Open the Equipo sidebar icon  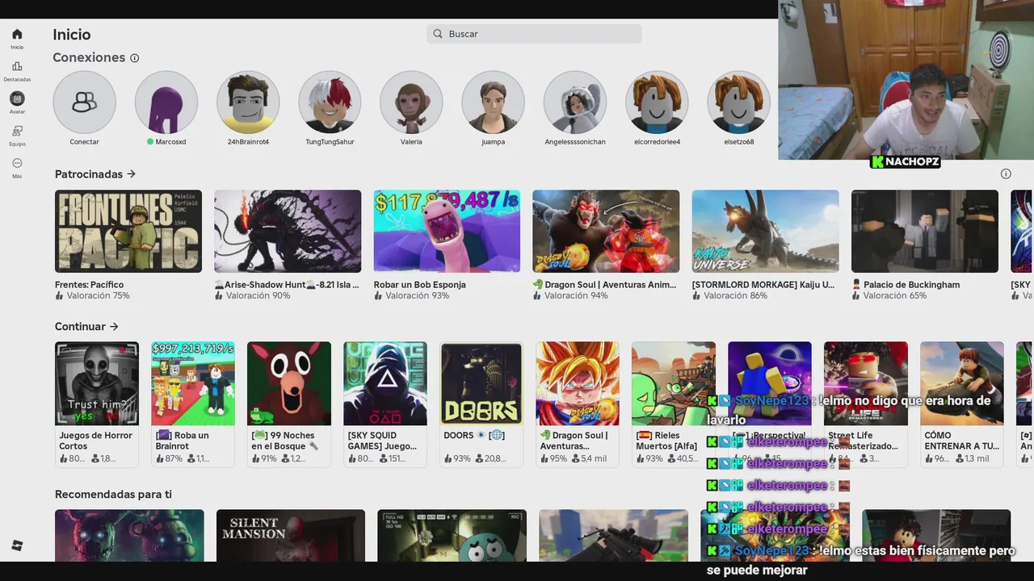(x=17, y=131)
